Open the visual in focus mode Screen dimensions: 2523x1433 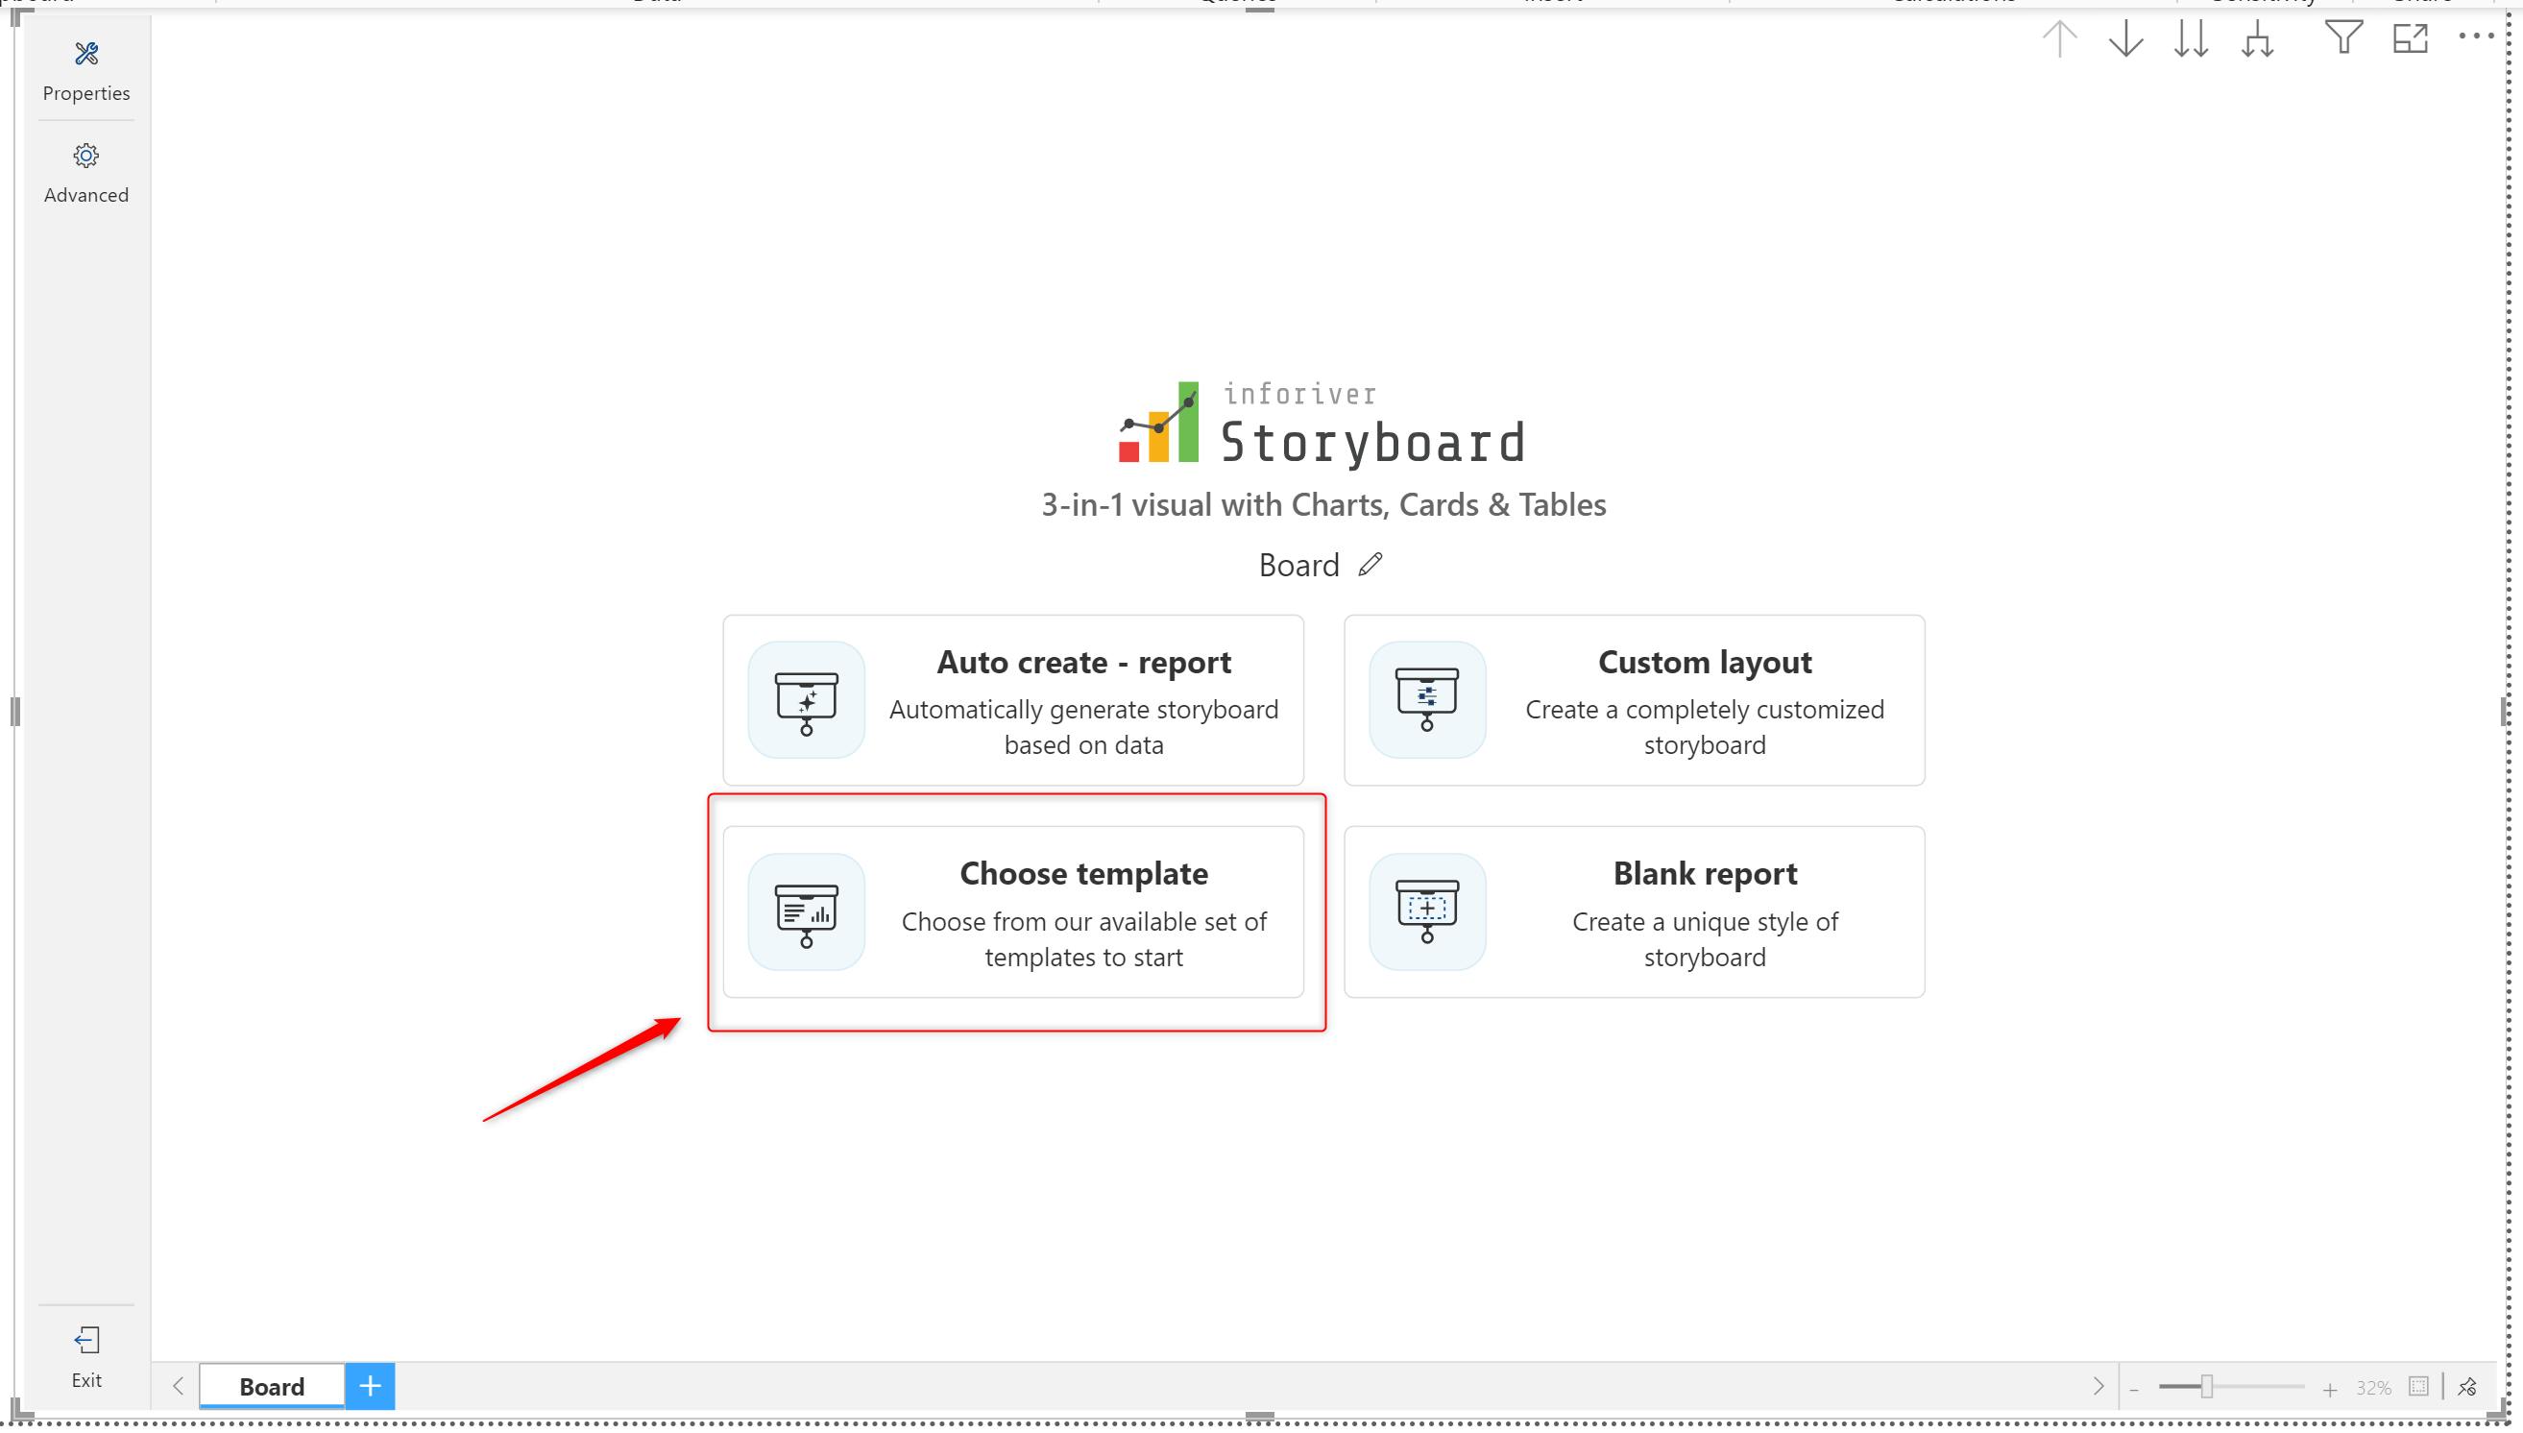click(x=2410, y=37)
